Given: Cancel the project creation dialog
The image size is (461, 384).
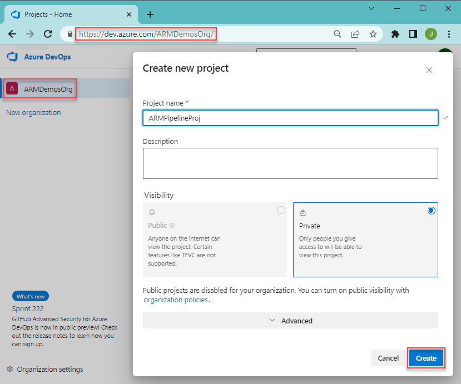Looking at the screenshot, I should pos(388,358).
